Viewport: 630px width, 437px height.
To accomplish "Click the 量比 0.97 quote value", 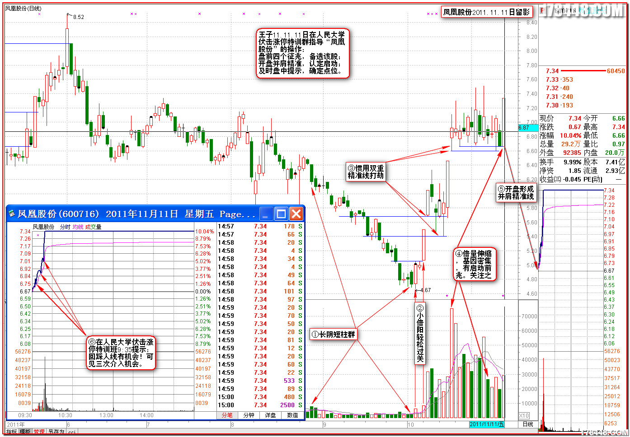I will click(x=618, y=144).
